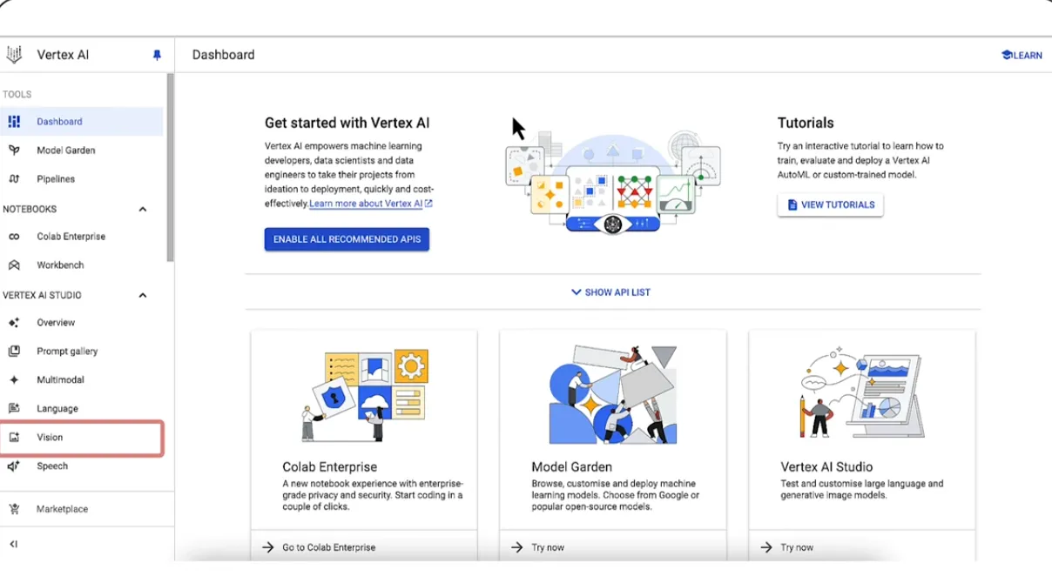1052x583 pixels.
Task: Collapse the sidebar navigation panel
Action: (x=13, y=545)
